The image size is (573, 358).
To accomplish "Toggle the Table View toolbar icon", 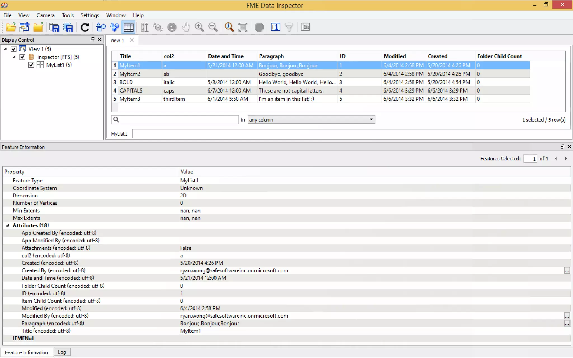I will coord(128,27).
